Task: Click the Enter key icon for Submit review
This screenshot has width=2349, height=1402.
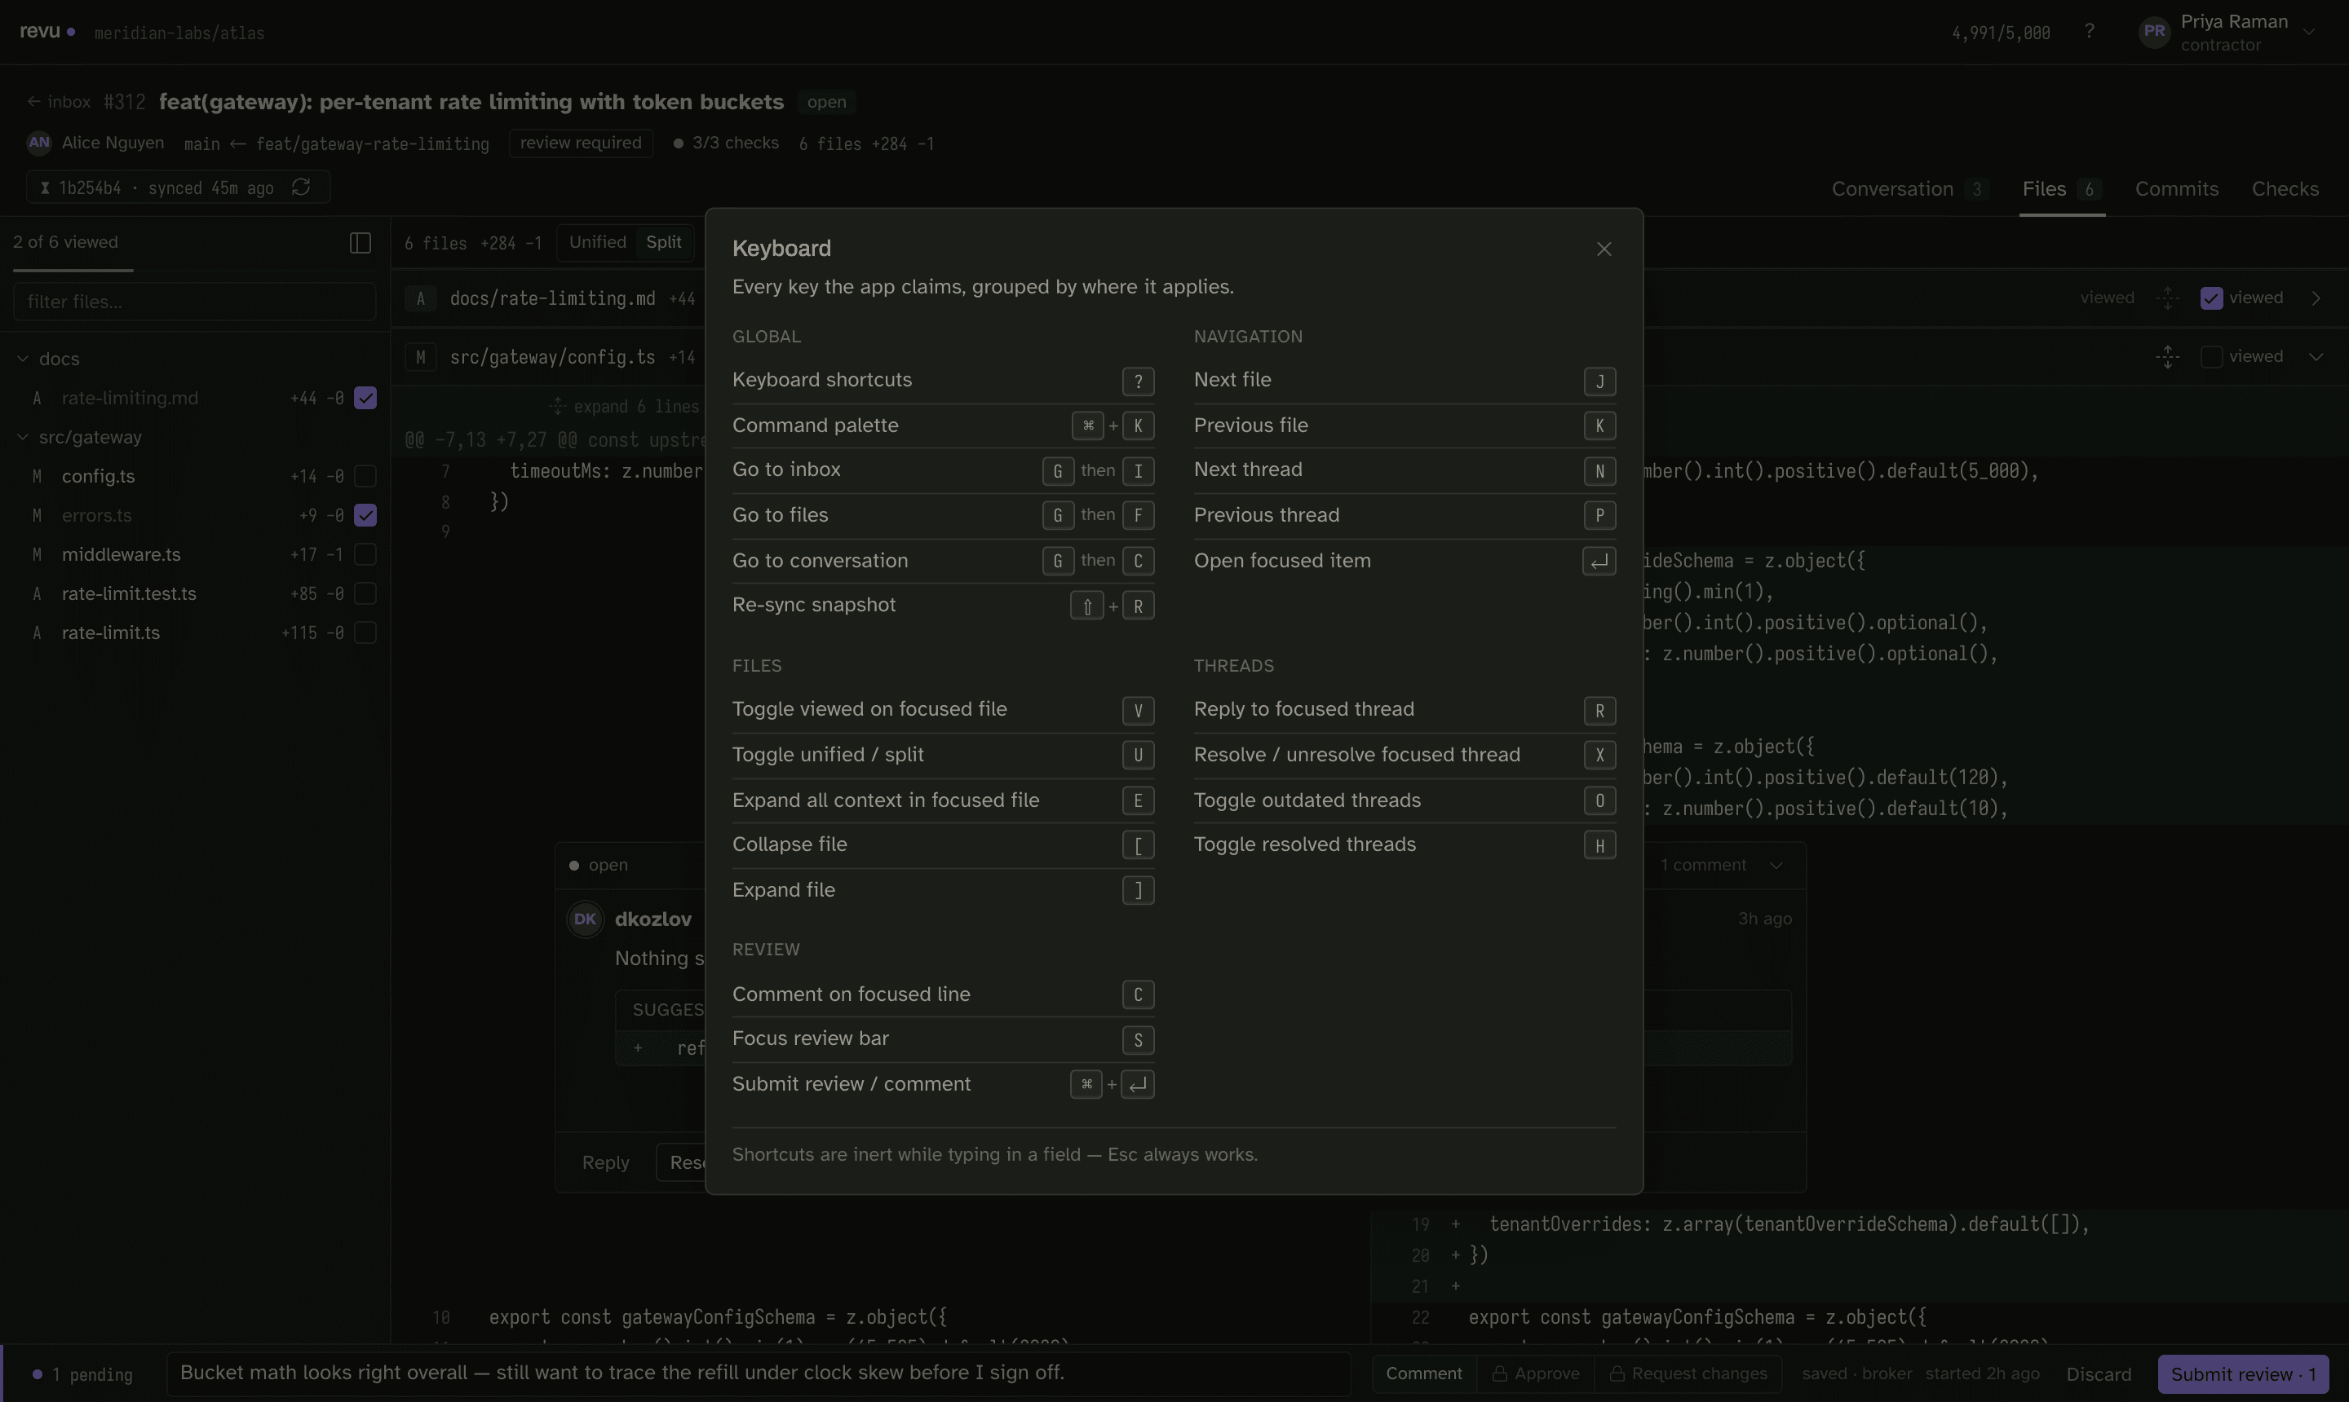Action: coord(1138,1085)
